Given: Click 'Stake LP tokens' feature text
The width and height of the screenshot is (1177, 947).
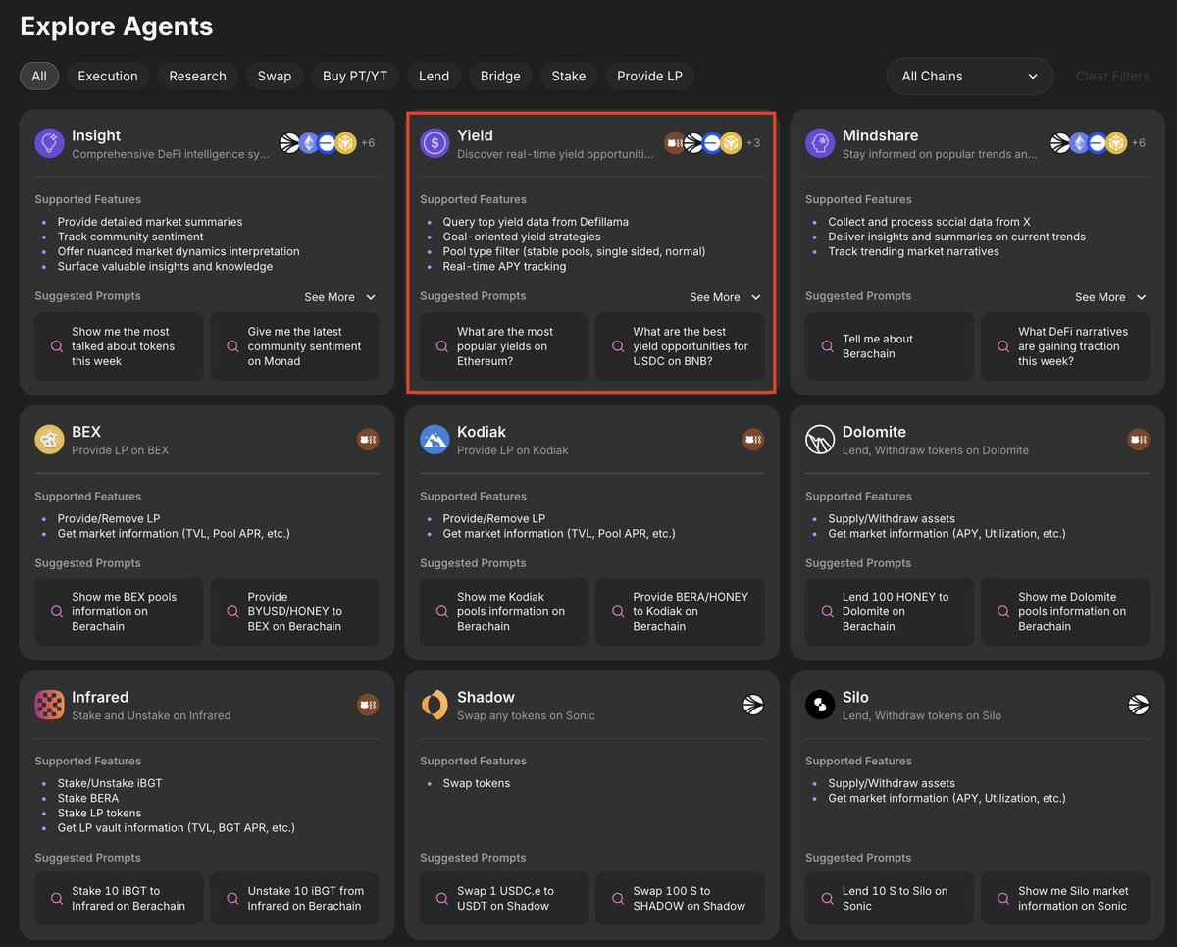Looking at the screenshot, I should 99,813.
